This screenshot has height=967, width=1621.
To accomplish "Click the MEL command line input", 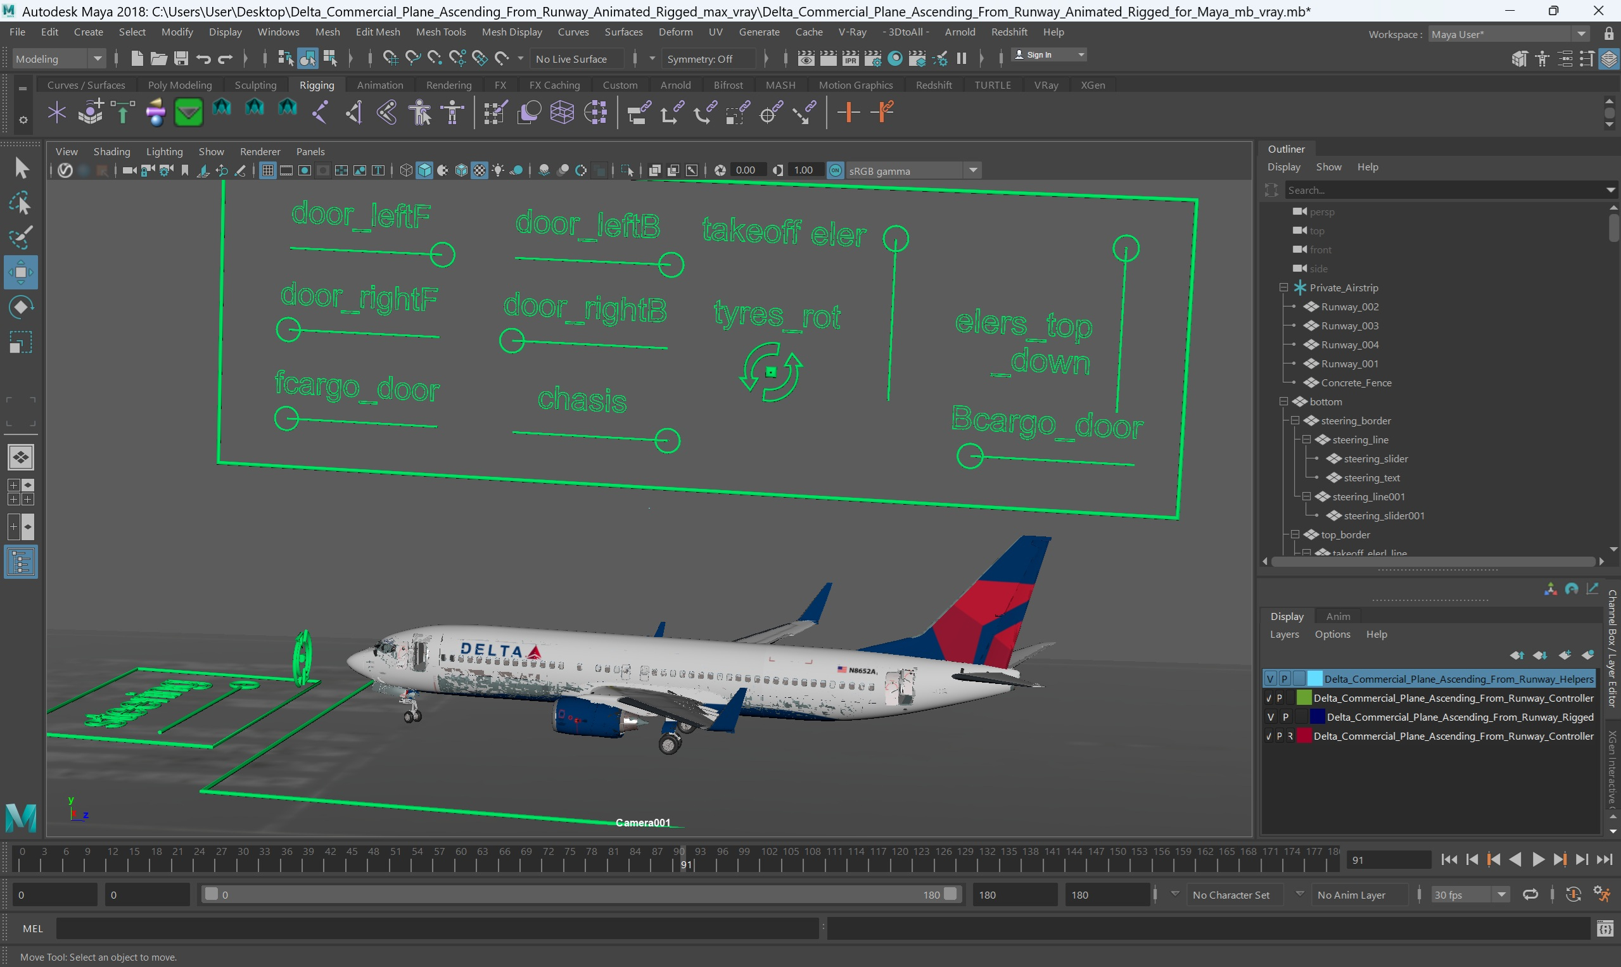I will (436, 928).
